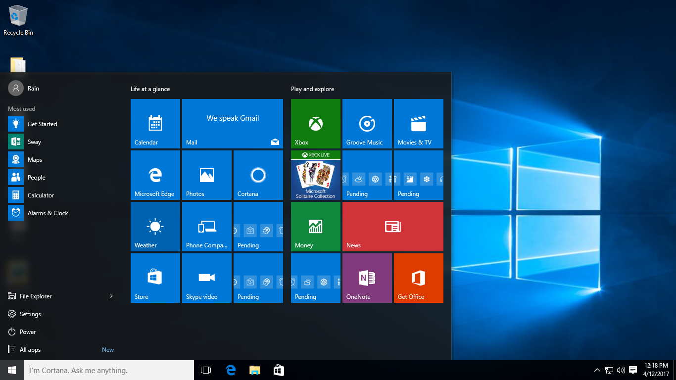Click the Rain user account

coord(24,88)
